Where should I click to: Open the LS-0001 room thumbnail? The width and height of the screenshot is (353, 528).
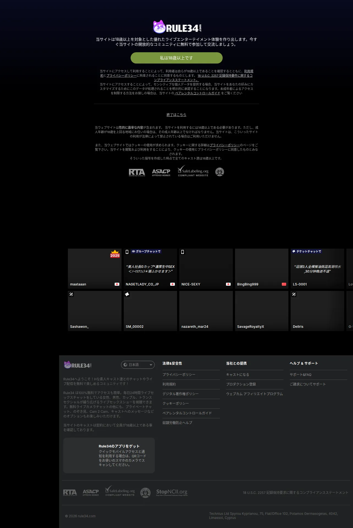(317, 269)
